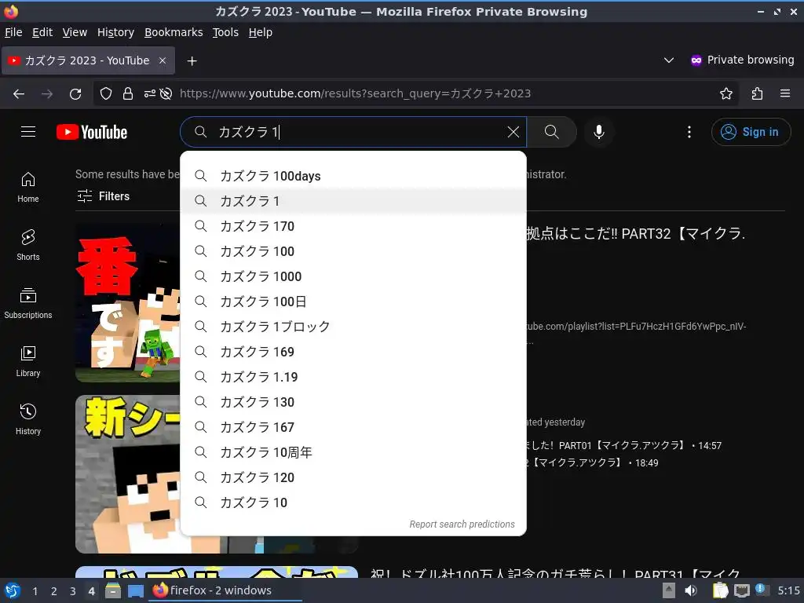Go to Home in the sidebar

[27, 187]
